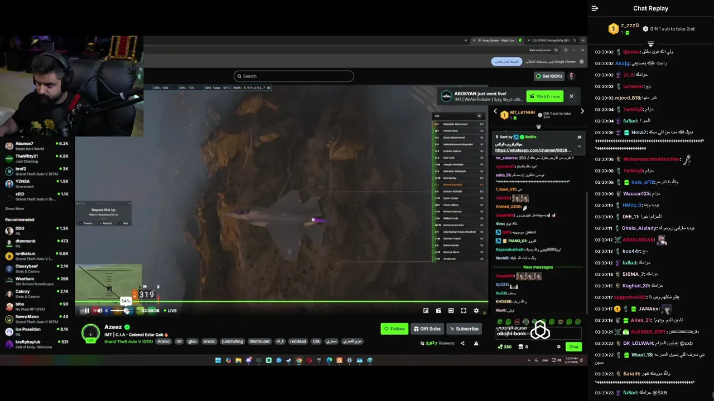Screen dimensions: 714x401
Task: Cast stream using the cast icon
Action: pos(438,311)
